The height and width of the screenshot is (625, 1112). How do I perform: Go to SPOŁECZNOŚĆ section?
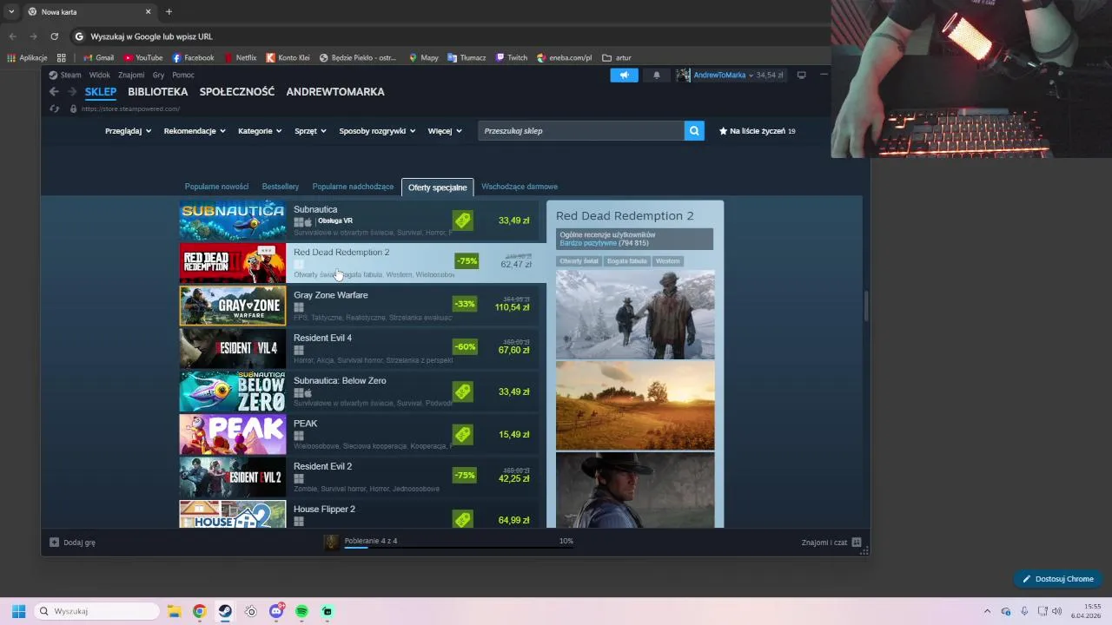tap(237, 92)
